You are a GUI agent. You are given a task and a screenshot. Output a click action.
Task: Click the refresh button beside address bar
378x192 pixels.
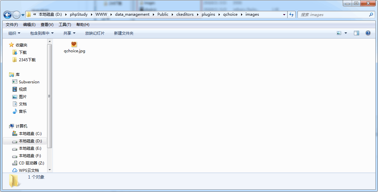(x=291, y=14)
